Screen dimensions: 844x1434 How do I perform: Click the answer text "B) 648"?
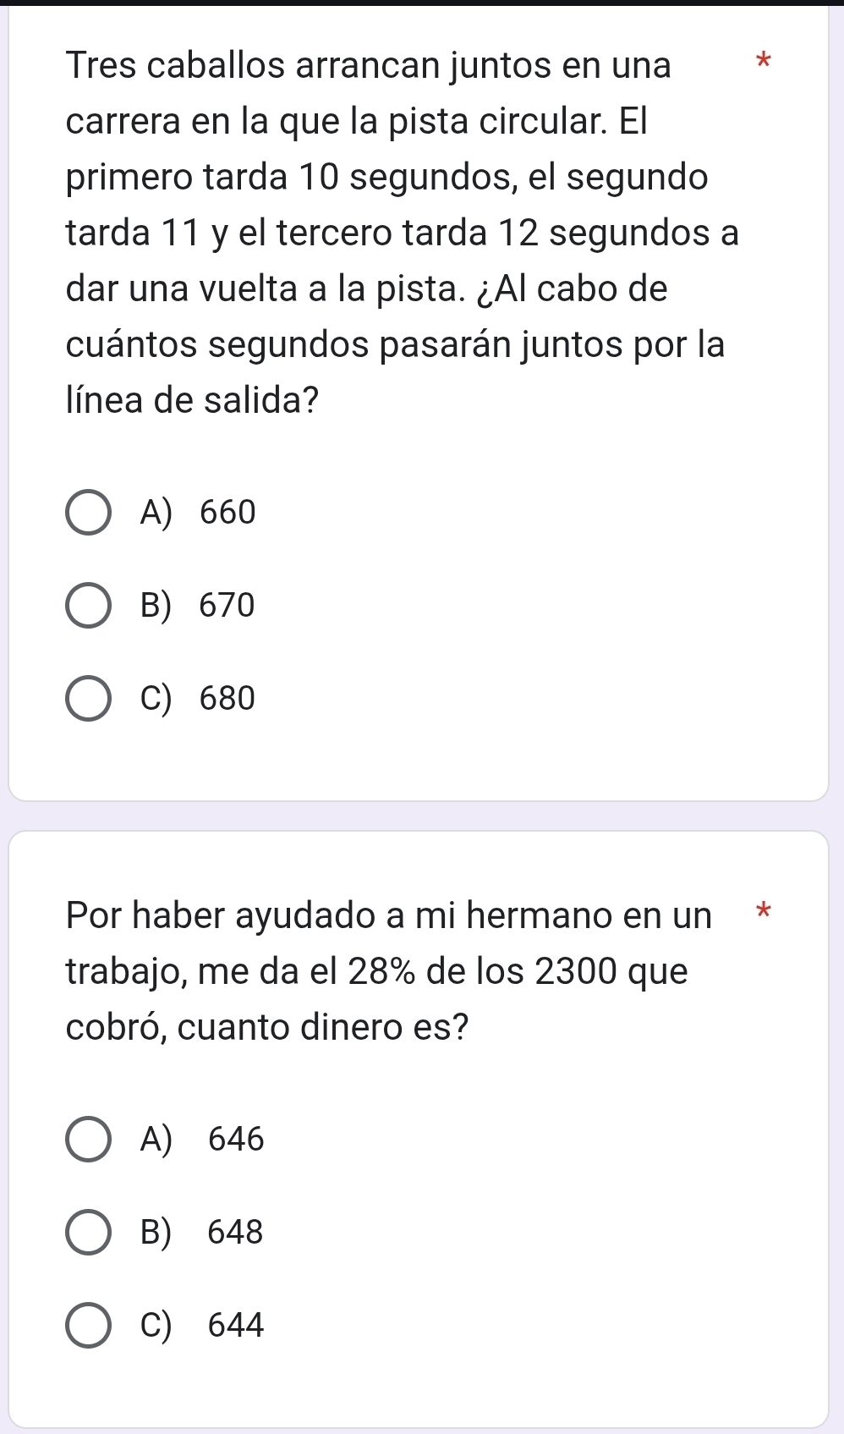point(203,1233)
